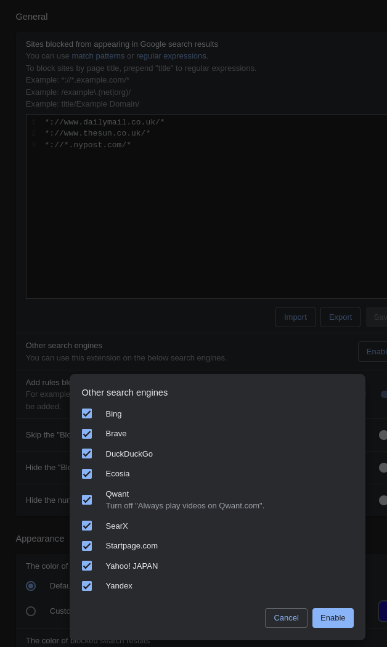Deselect the Qwant search engine
The width and height of the screenshot is (387, 647).
[87, 500]
